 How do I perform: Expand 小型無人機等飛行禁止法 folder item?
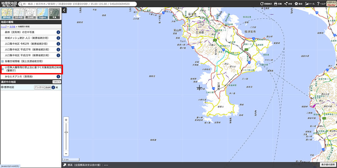pos(30,69)
